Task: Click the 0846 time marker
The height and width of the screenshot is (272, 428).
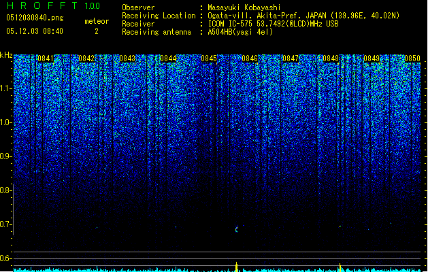Action: tap(250, 58)
